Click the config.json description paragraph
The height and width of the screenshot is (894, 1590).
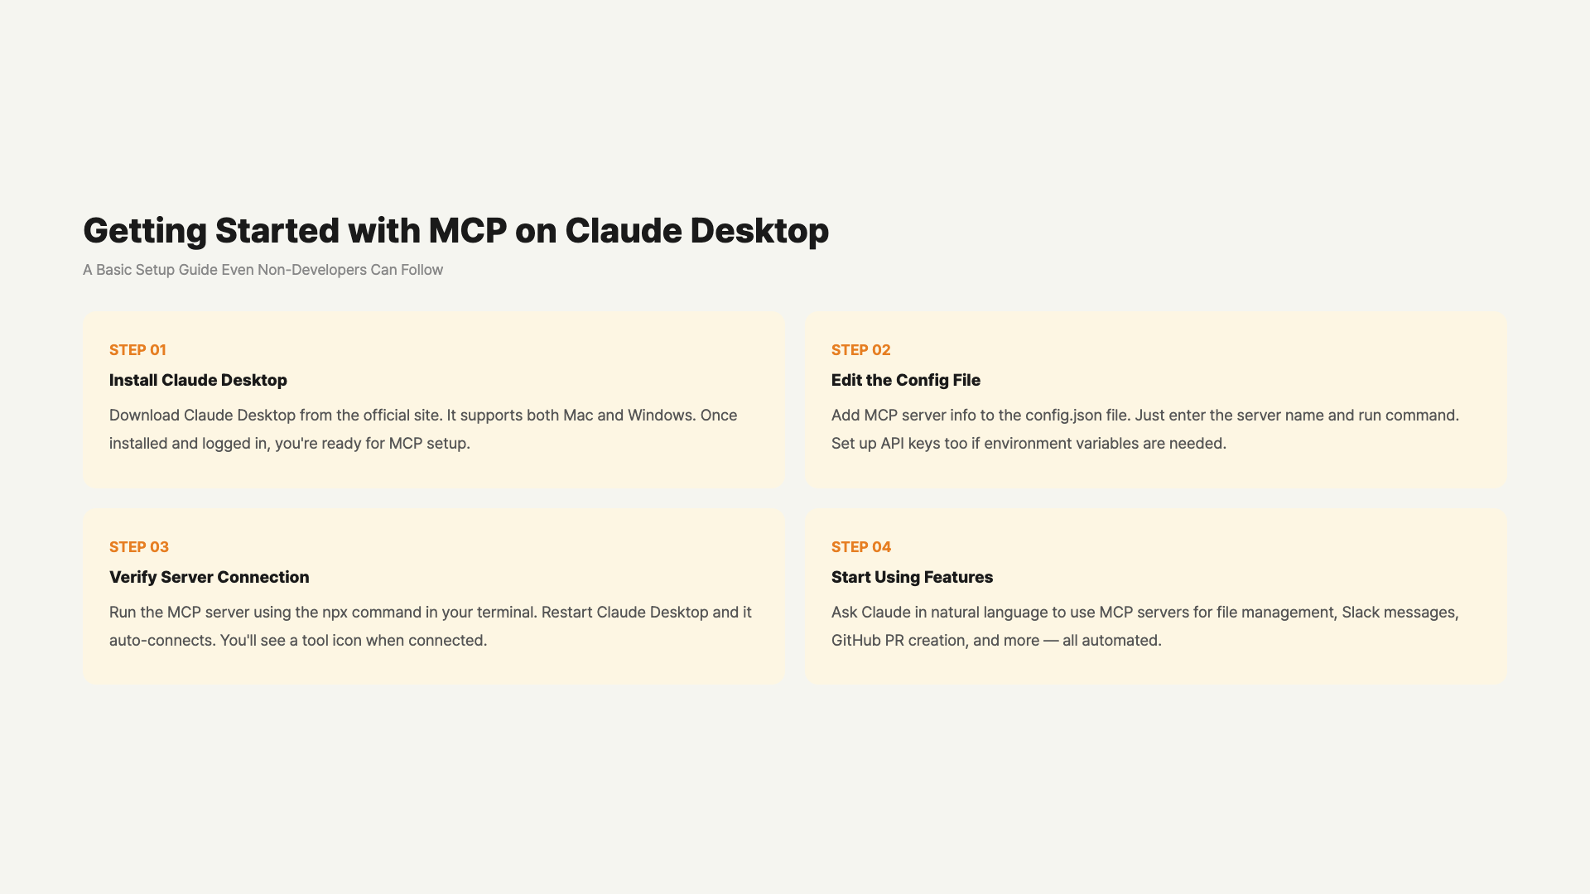click(x=1144, y=429)
